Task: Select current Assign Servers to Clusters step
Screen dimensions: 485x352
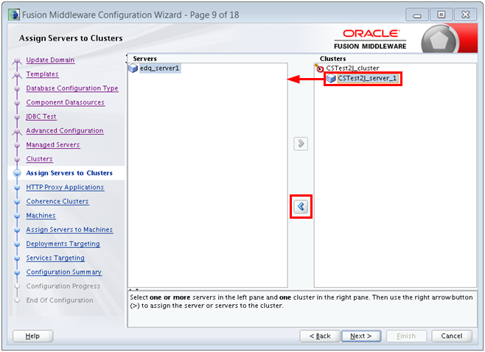Action: pos(69,173)
